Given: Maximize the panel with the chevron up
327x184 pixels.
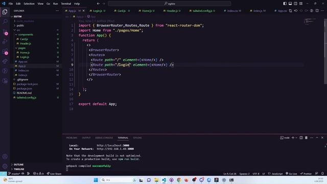Looking at the screenshot, I should 317,137.
